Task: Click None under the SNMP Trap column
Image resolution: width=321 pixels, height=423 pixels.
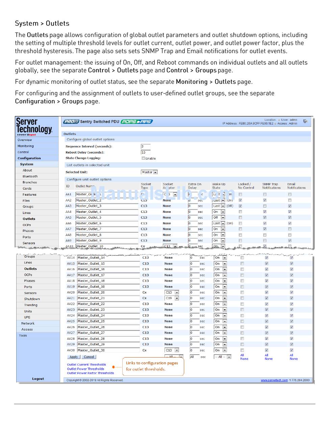Action: click(x=269, y=359)
